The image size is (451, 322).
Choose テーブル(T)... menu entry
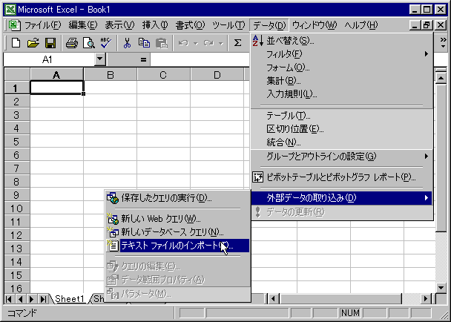click(x=342, y=116)
